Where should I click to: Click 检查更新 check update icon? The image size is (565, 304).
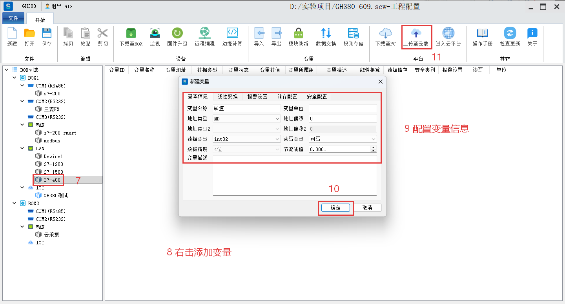(510, 33)
